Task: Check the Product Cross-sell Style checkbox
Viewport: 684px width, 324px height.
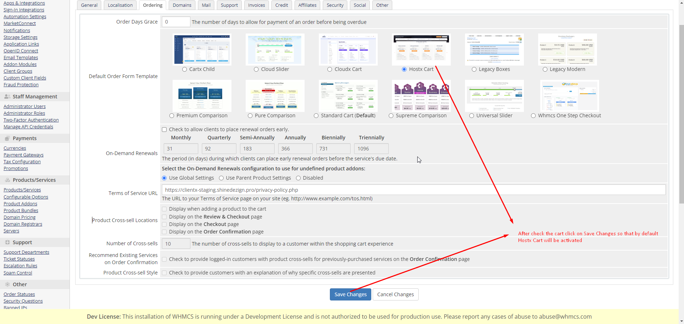Action: (x=164, y=273)
